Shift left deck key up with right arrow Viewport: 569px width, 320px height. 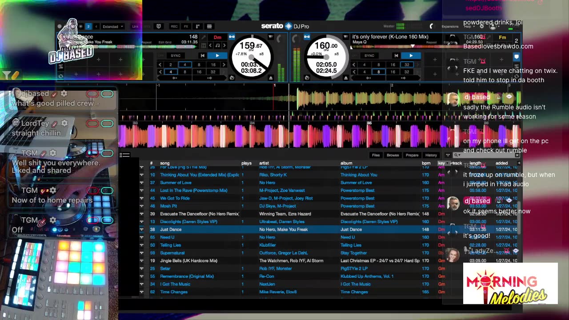pos(224,45)
